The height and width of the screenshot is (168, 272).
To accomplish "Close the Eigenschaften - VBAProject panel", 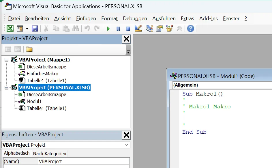I will point(126,135).
